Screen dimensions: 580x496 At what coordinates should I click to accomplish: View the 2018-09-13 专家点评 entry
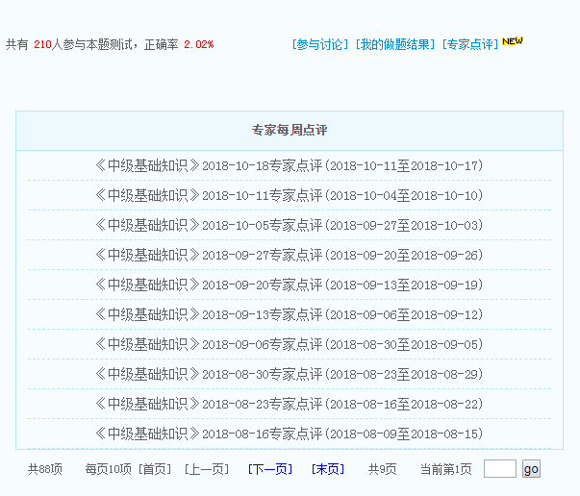(x=289, y=314)
